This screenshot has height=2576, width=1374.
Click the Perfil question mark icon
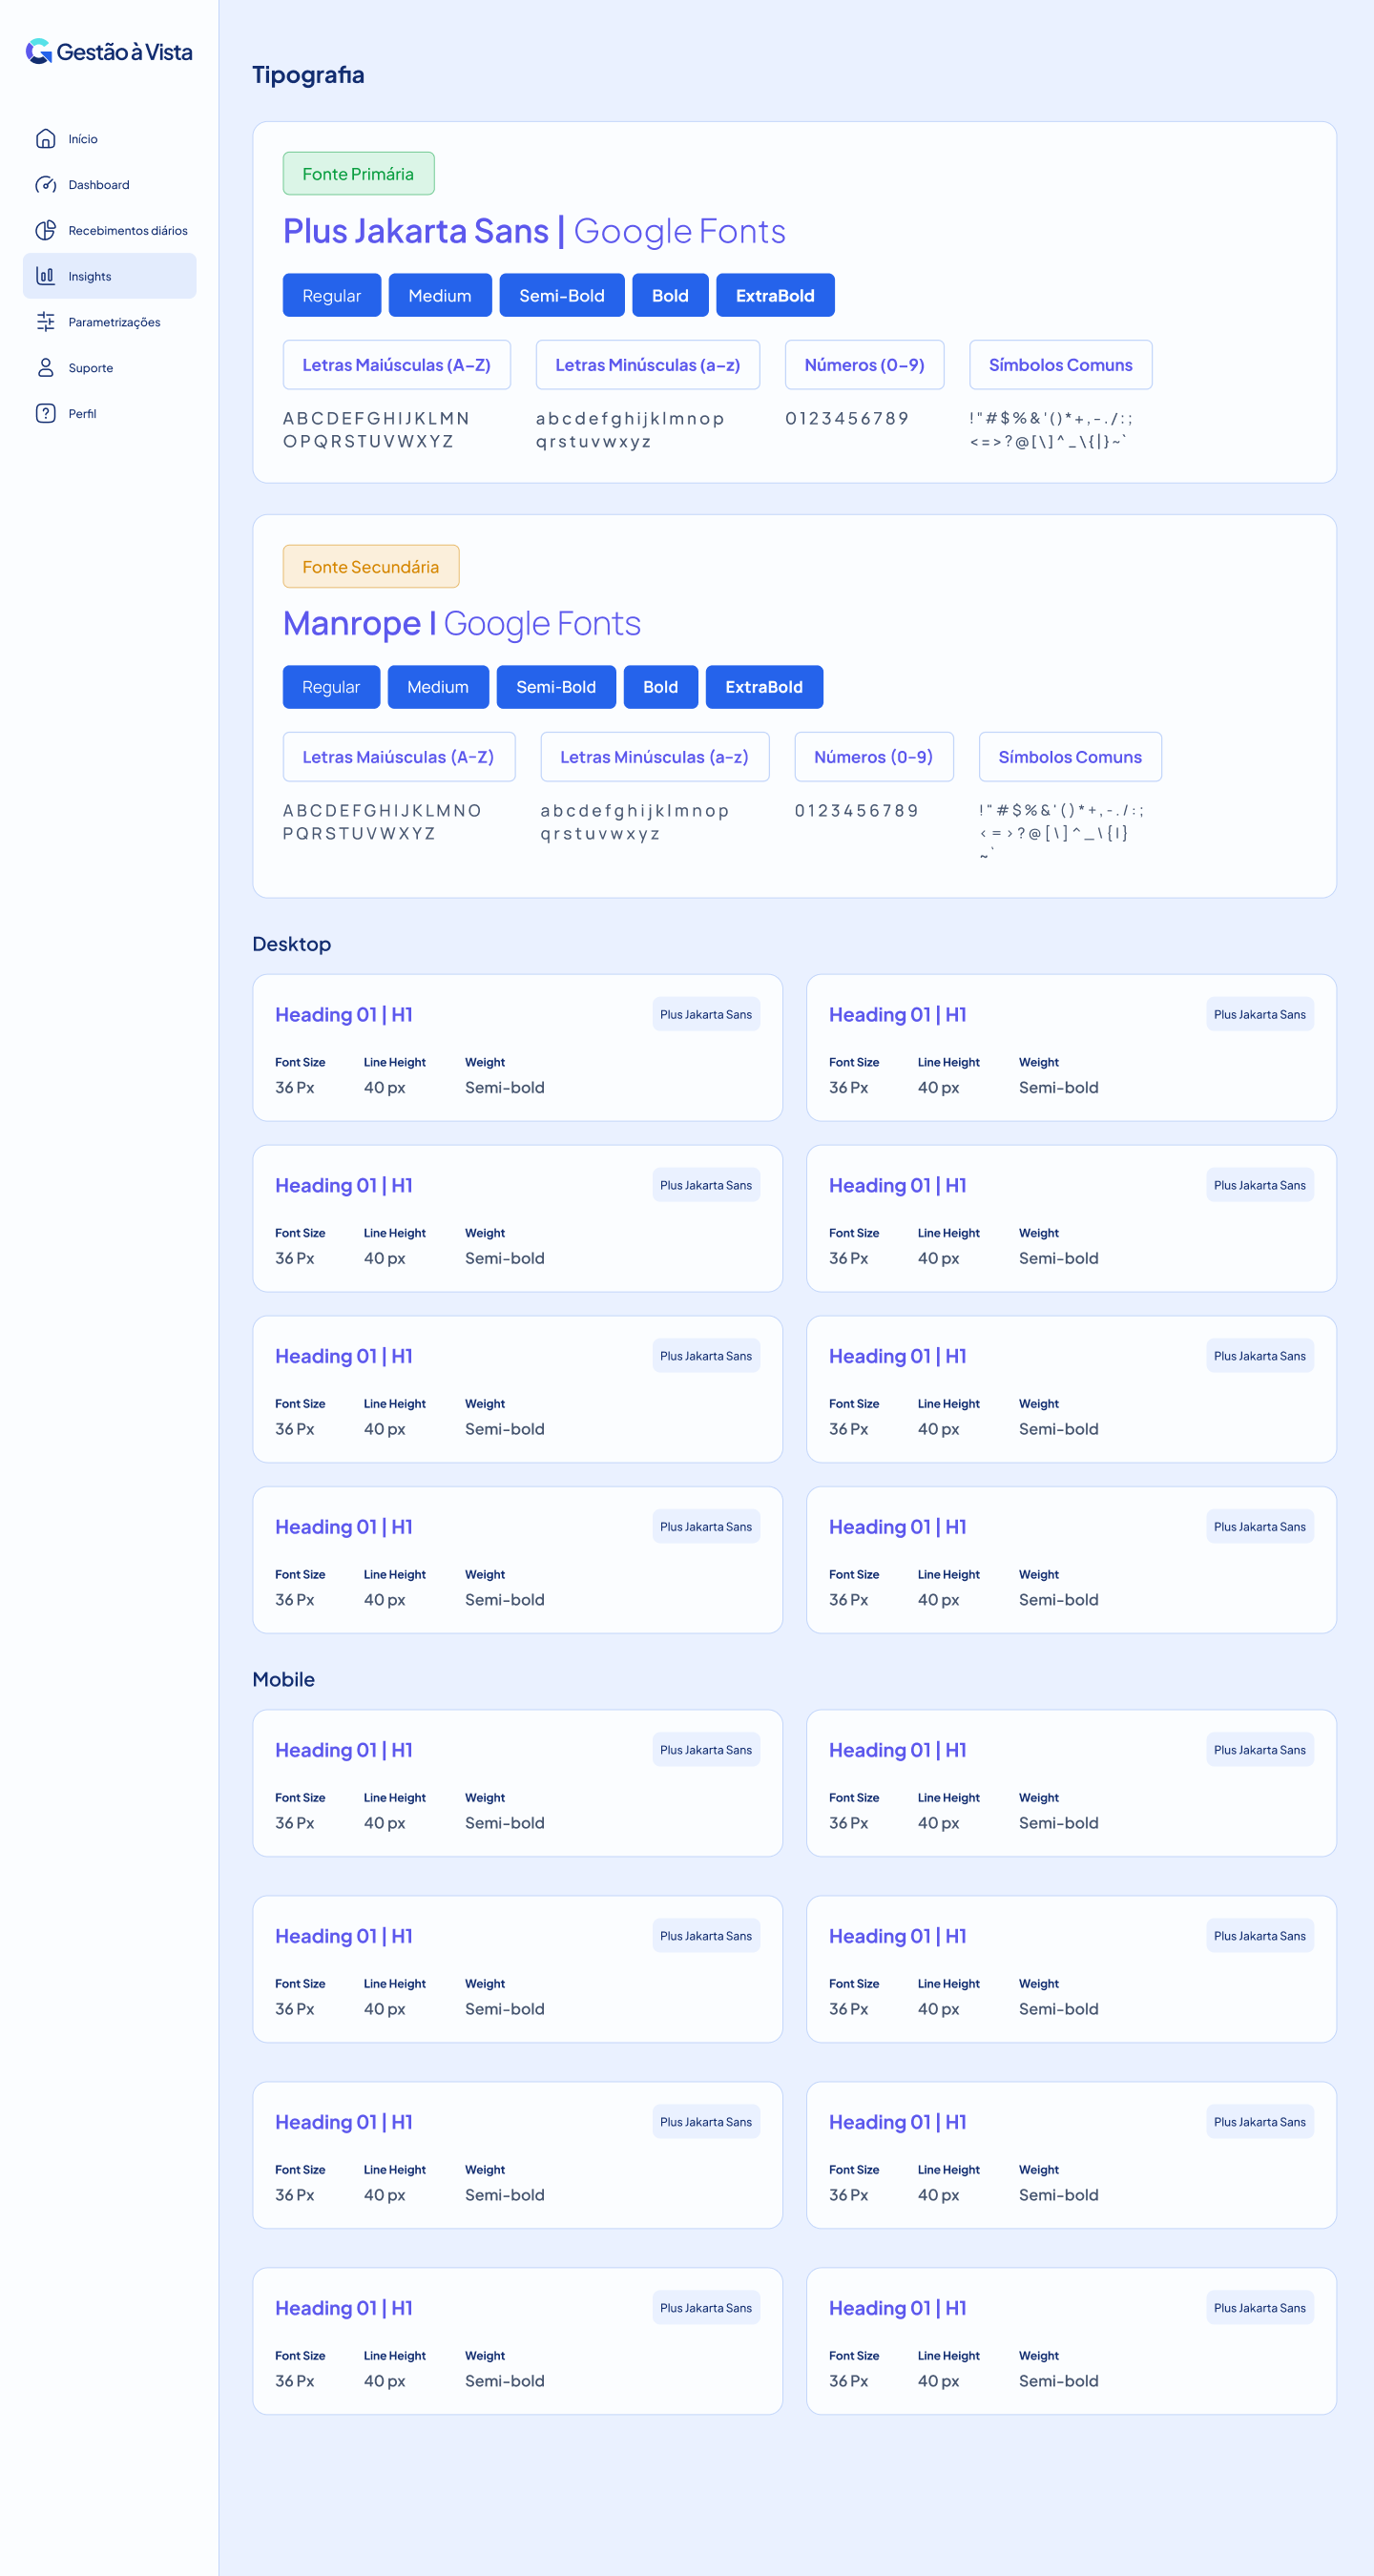coord(46,414)
